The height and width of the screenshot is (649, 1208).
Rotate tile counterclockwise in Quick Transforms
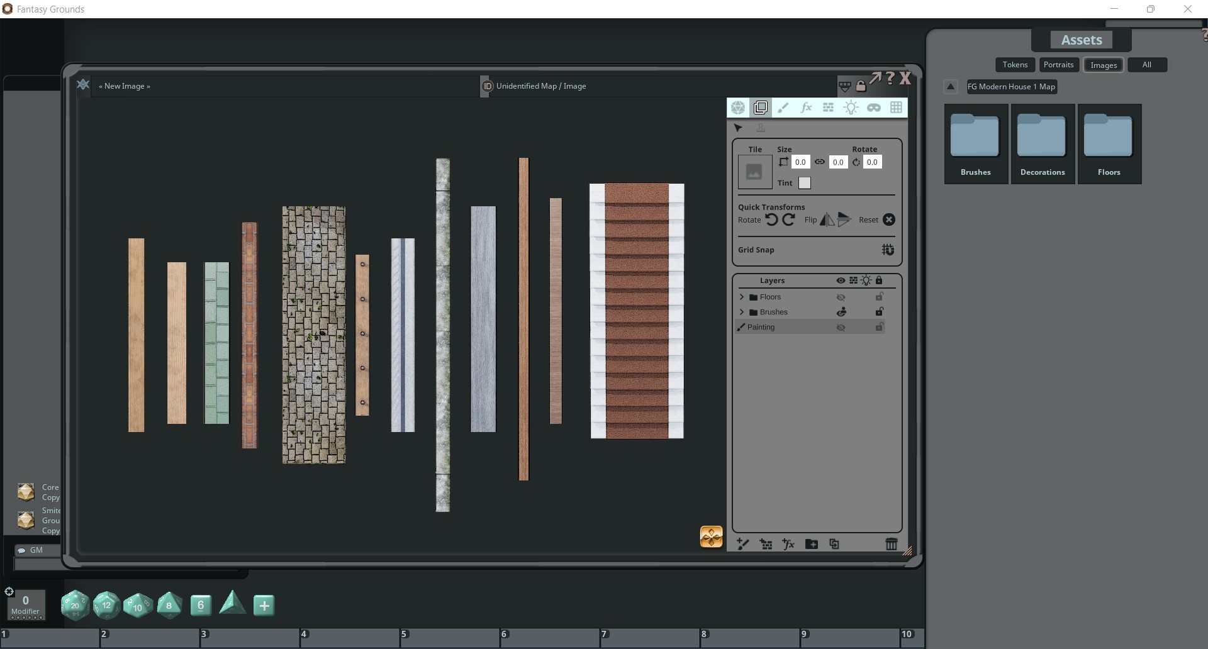[771, 219]
